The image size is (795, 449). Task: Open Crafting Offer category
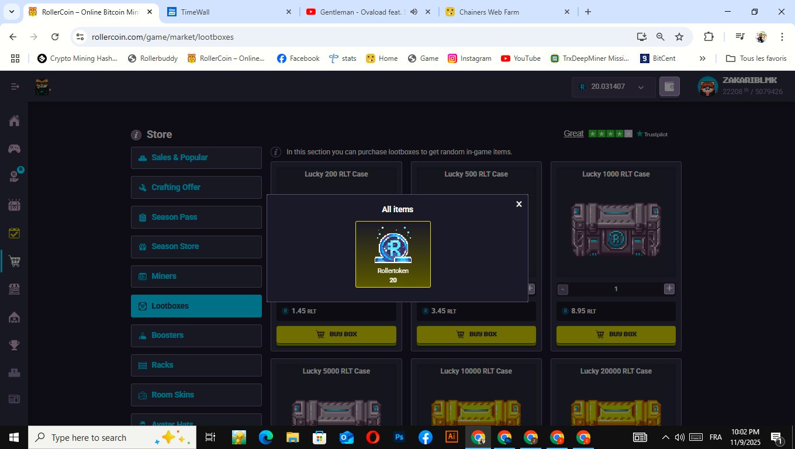pos(196,188)
